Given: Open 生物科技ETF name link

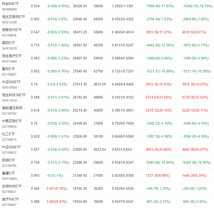Looking at the screenshot, I should pyautogui.click(x=12, y=186).
